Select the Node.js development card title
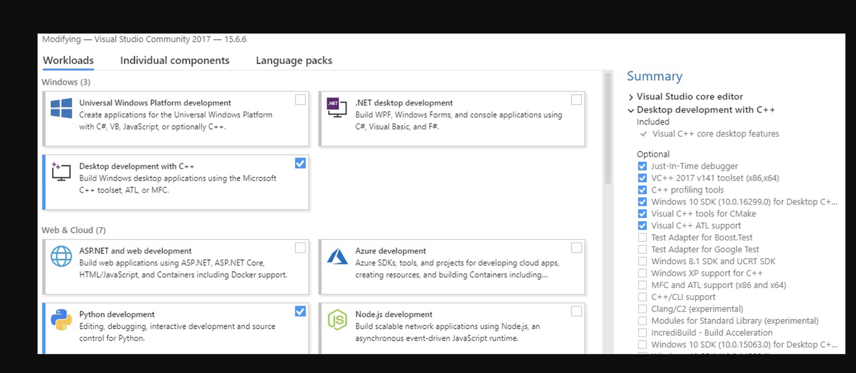856x373 pixels. coord(394,314)
